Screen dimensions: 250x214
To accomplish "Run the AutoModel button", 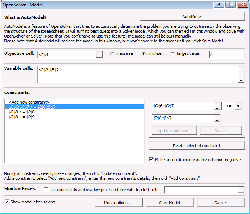I will coord(192,17).
